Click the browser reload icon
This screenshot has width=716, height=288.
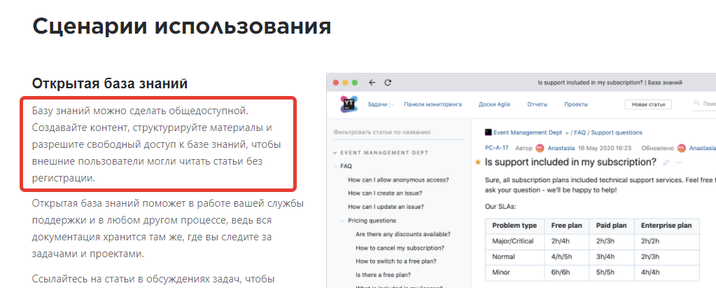click(388, 82)
